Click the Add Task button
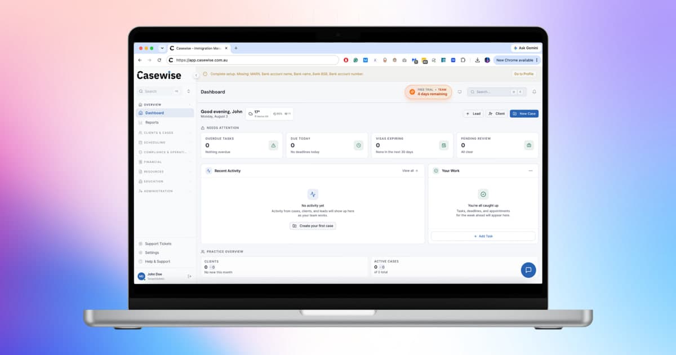Viewport: 676px width, 355px height. point(483,236)
